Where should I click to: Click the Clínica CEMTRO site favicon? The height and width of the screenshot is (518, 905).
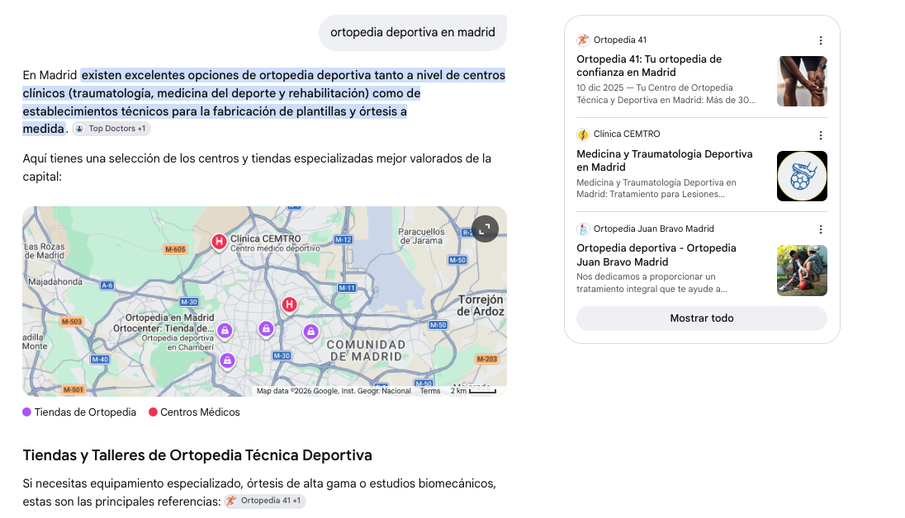583,134
